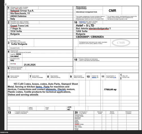Click Bulgaria under carrier Astef address
Viewport: 142px width, 134px height.
click(81, 34)
